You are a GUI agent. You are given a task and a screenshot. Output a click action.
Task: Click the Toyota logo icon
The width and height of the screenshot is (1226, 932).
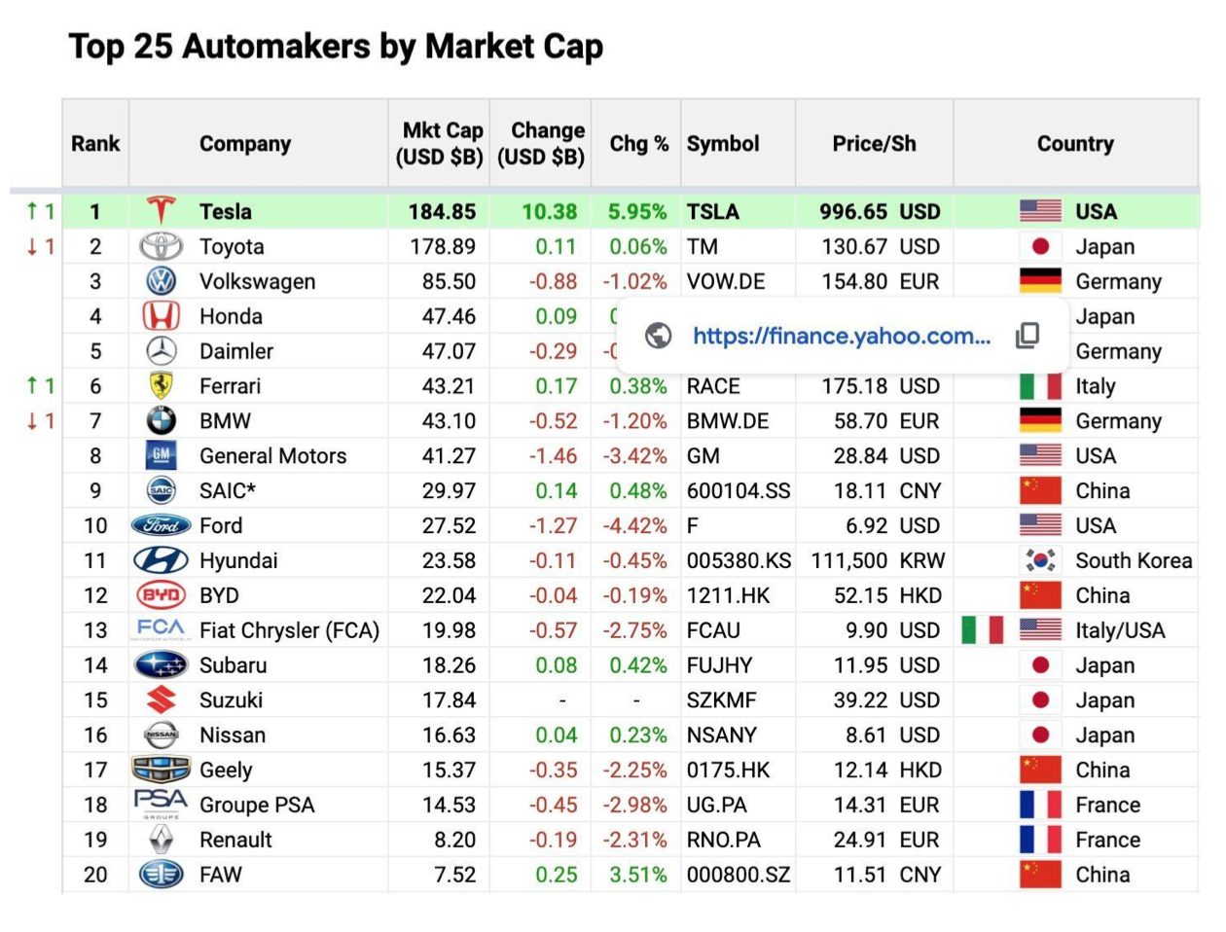pos(161,246)
